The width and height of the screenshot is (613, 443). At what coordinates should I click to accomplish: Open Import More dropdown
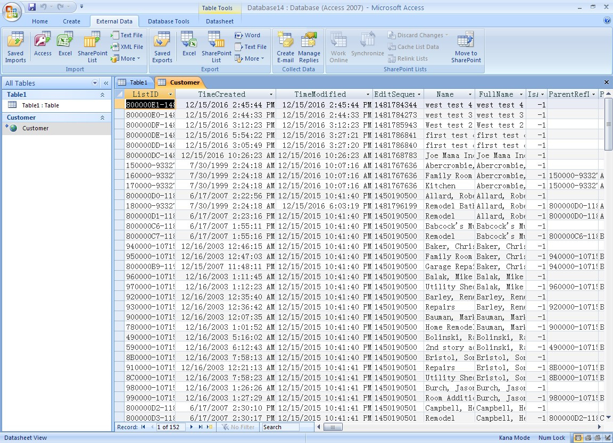click(126, 58)
